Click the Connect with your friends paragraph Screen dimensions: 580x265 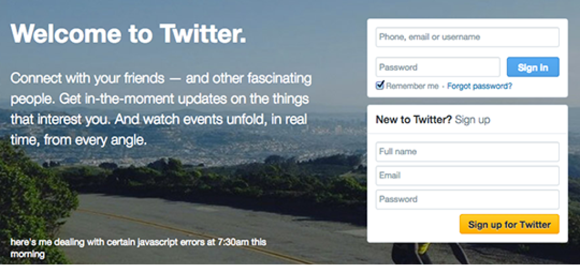coord(161,109)
